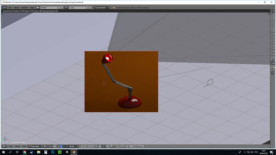Select the rotate manipulator icon

64,146
